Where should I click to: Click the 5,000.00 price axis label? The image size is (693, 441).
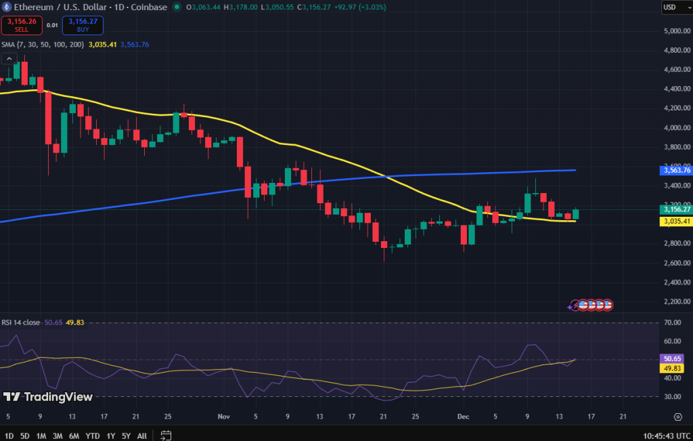pyautogui.click(x=677, y=31)
